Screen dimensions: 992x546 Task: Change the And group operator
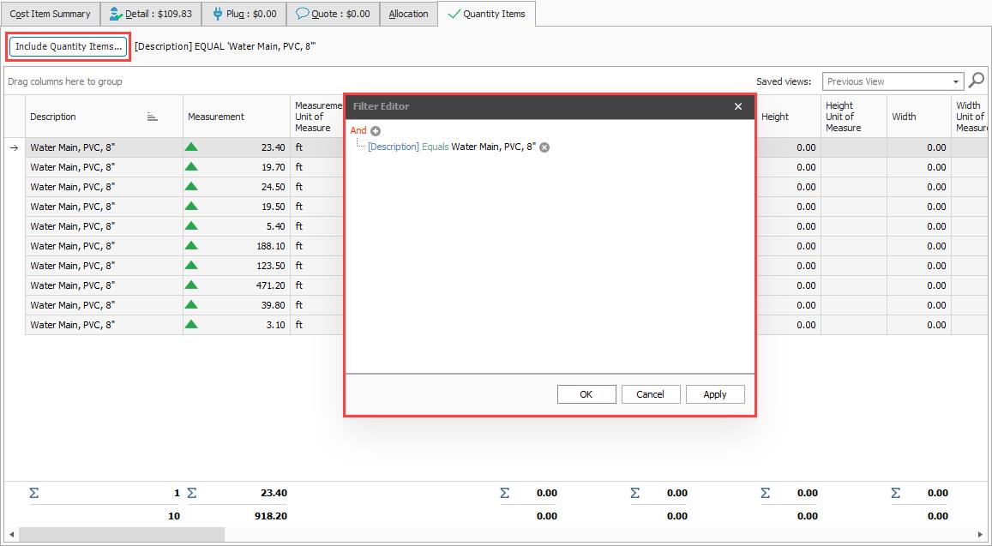point(358,131)
